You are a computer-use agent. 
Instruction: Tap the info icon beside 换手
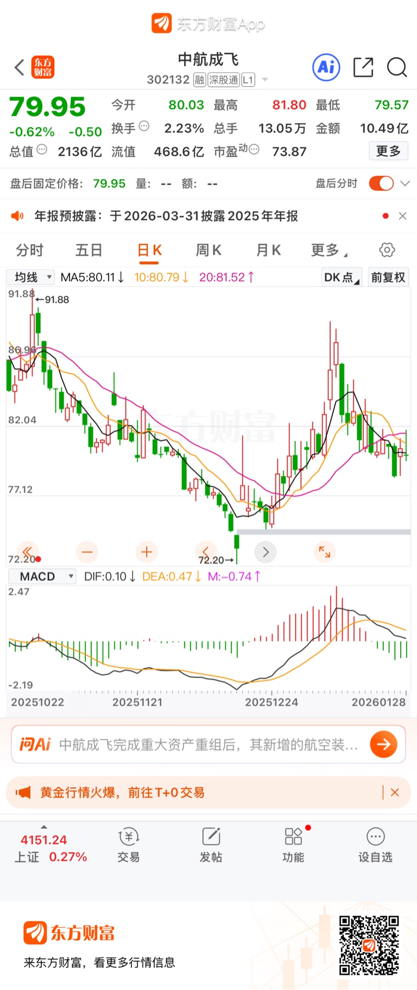144,126
